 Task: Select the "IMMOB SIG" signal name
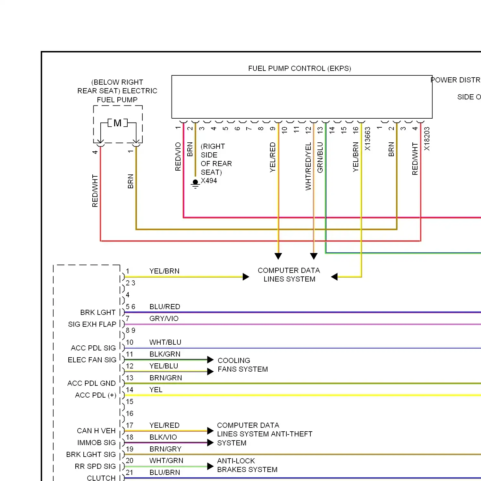(x=97, y=443)
